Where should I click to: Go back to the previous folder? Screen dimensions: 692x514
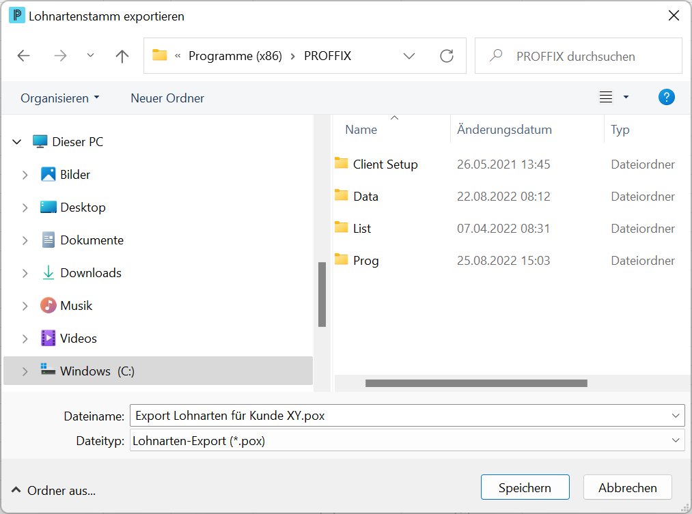click(x=23, y=56)
